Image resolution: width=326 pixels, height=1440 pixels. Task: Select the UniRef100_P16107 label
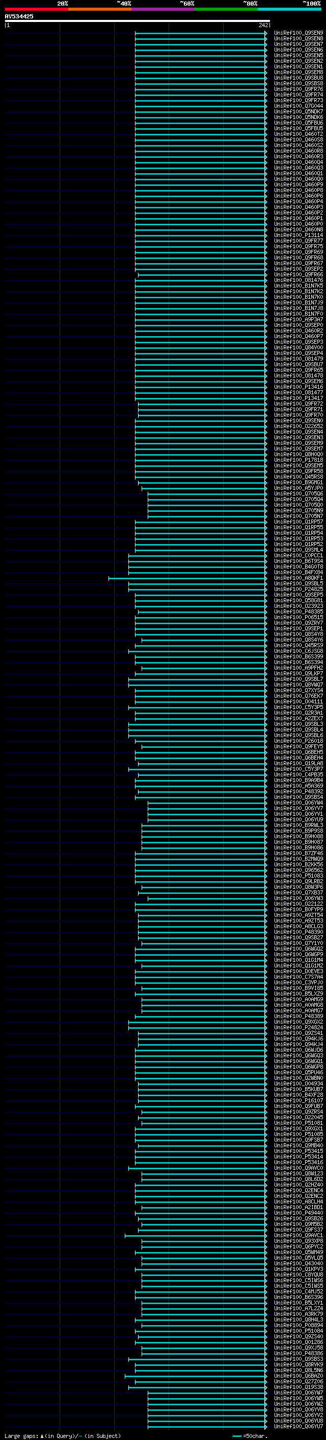(298, 1101)
